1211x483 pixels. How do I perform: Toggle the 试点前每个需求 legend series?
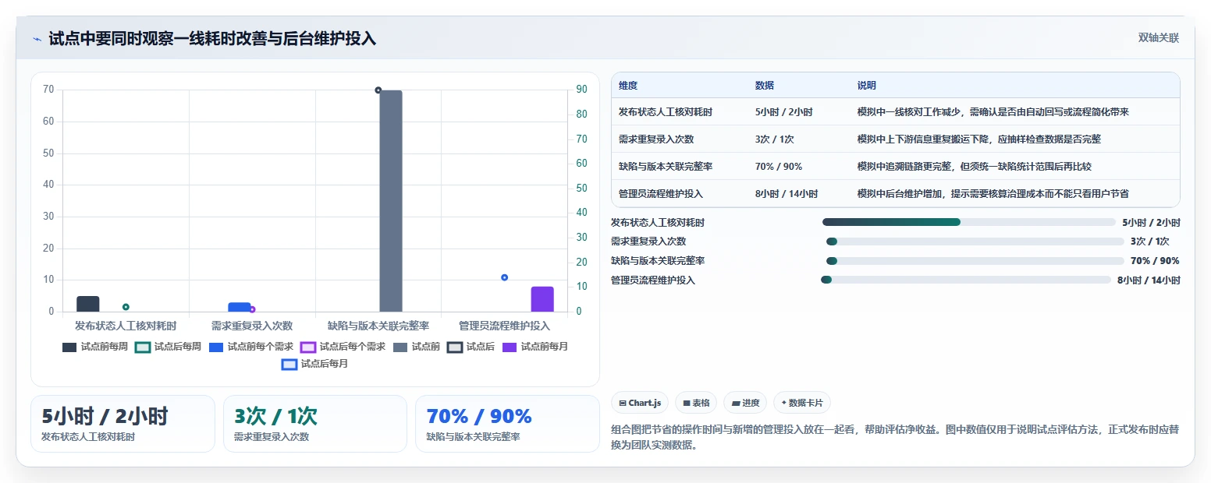[x=250, y=347]
